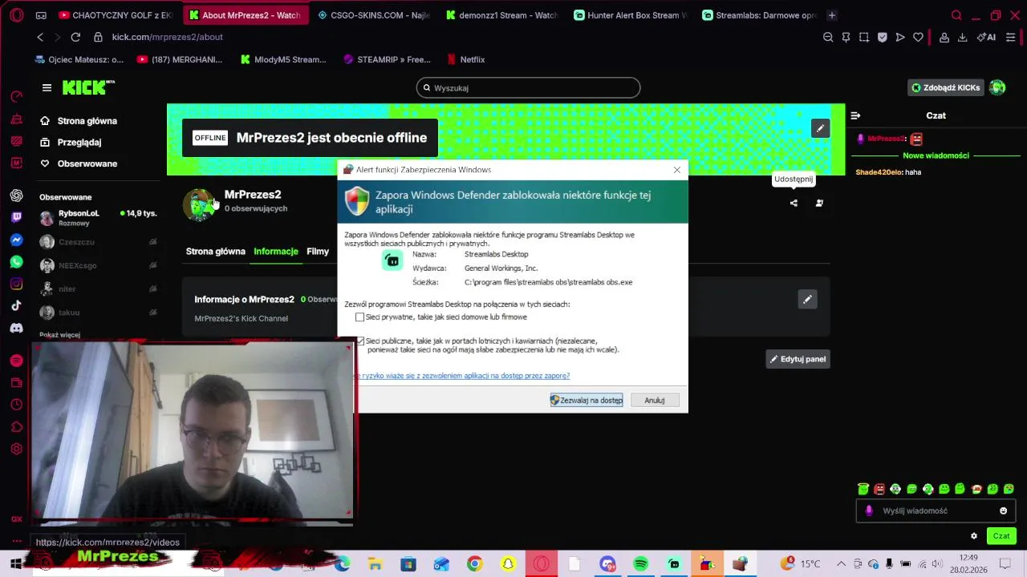Show hidden system tray icons

coord(841,564)
